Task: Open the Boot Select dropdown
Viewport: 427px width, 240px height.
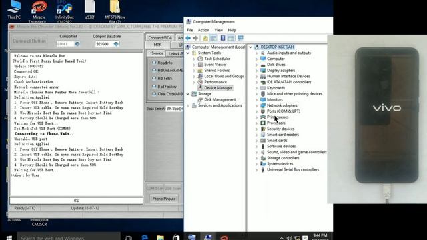Action: pyautogui.click(x=175, y=109)
